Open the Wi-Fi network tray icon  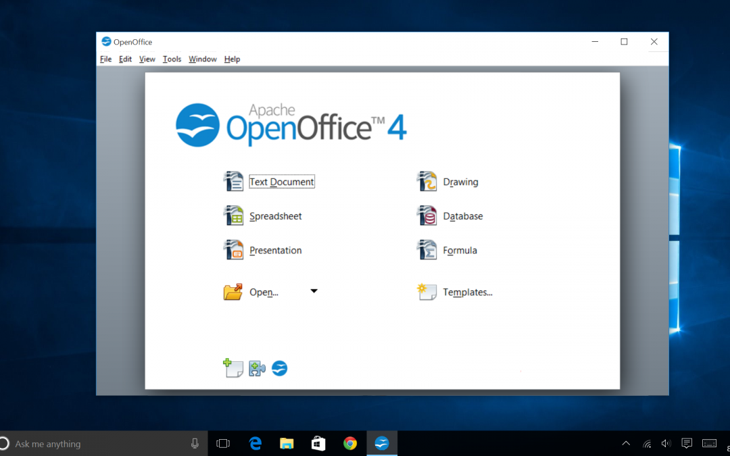click(647, 443)
